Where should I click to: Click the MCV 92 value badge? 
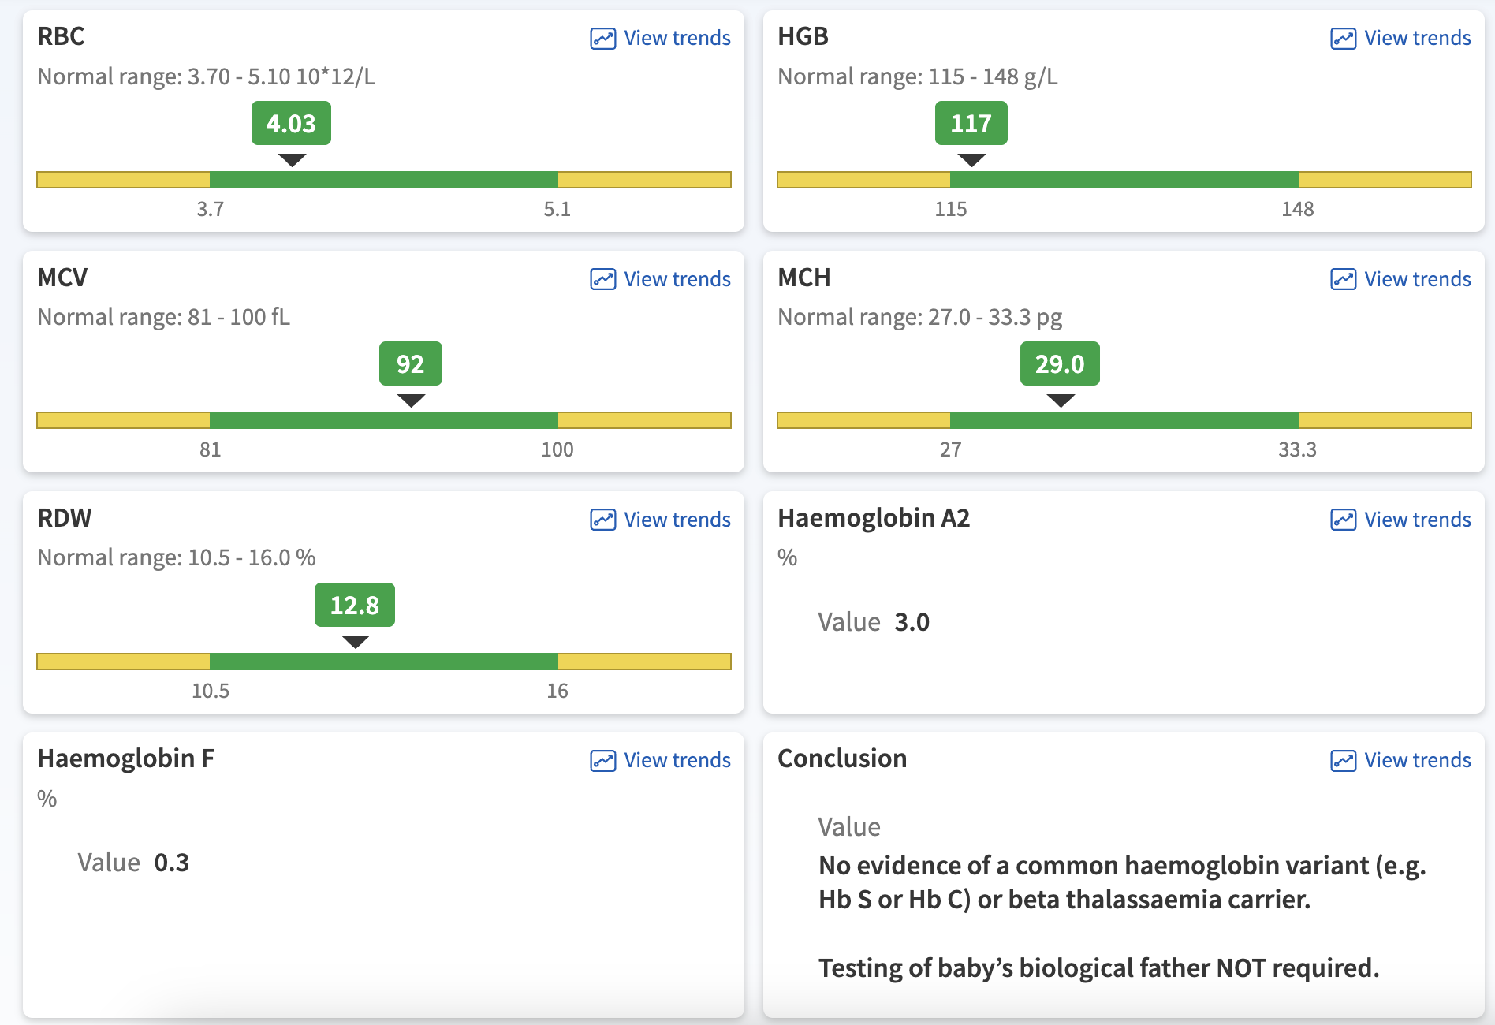point(410,364)
